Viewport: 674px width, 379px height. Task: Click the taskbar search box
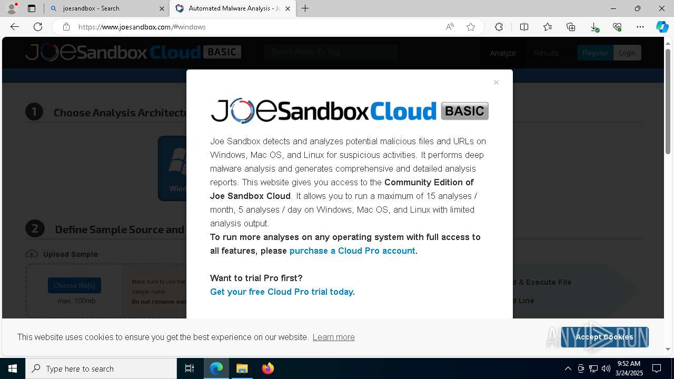click(101, 368)
